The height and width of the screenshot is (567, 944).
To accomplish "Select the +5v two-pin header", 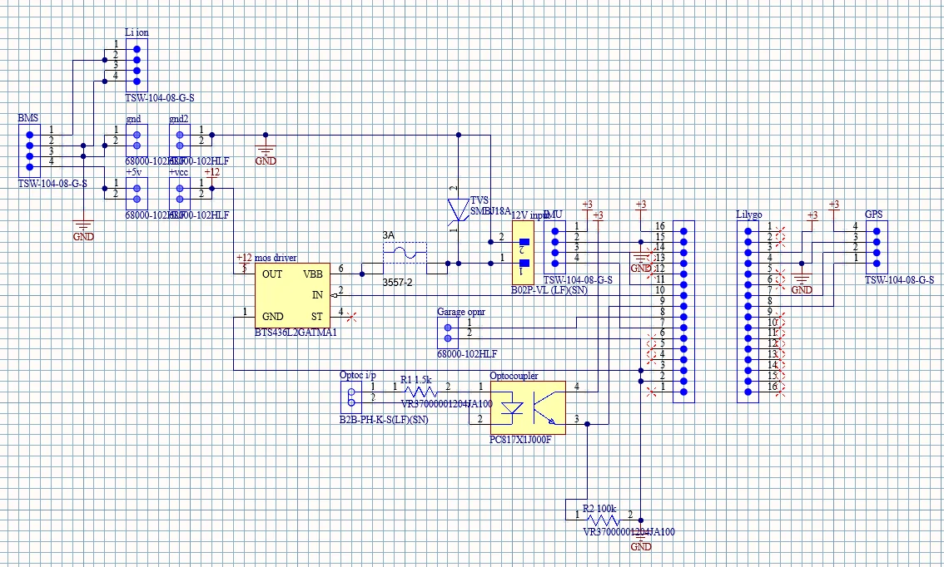I will tap(137, 194).
